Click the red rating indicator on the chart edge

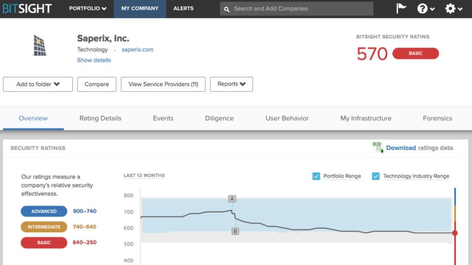(455, 233)
